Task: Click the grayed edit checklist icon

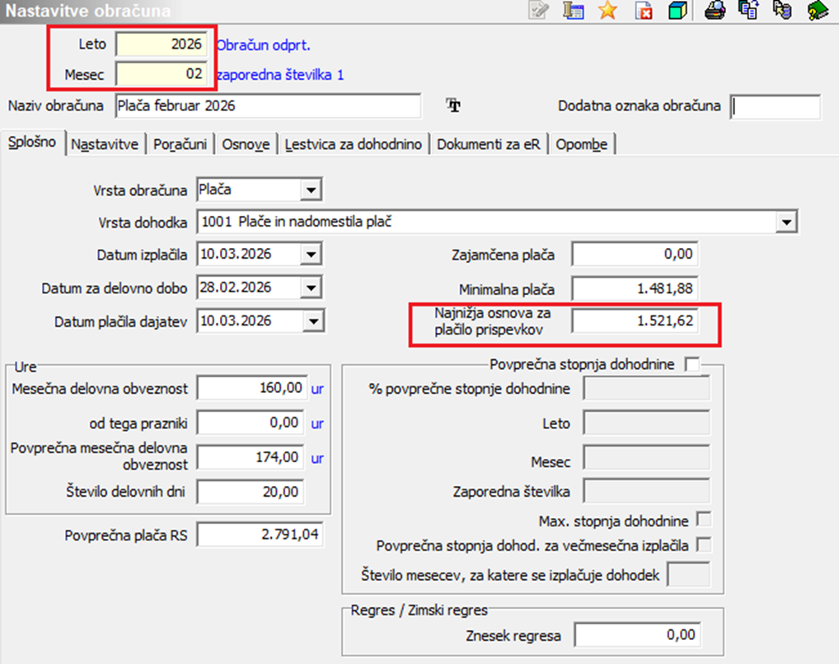Action: tap(538, 10)
